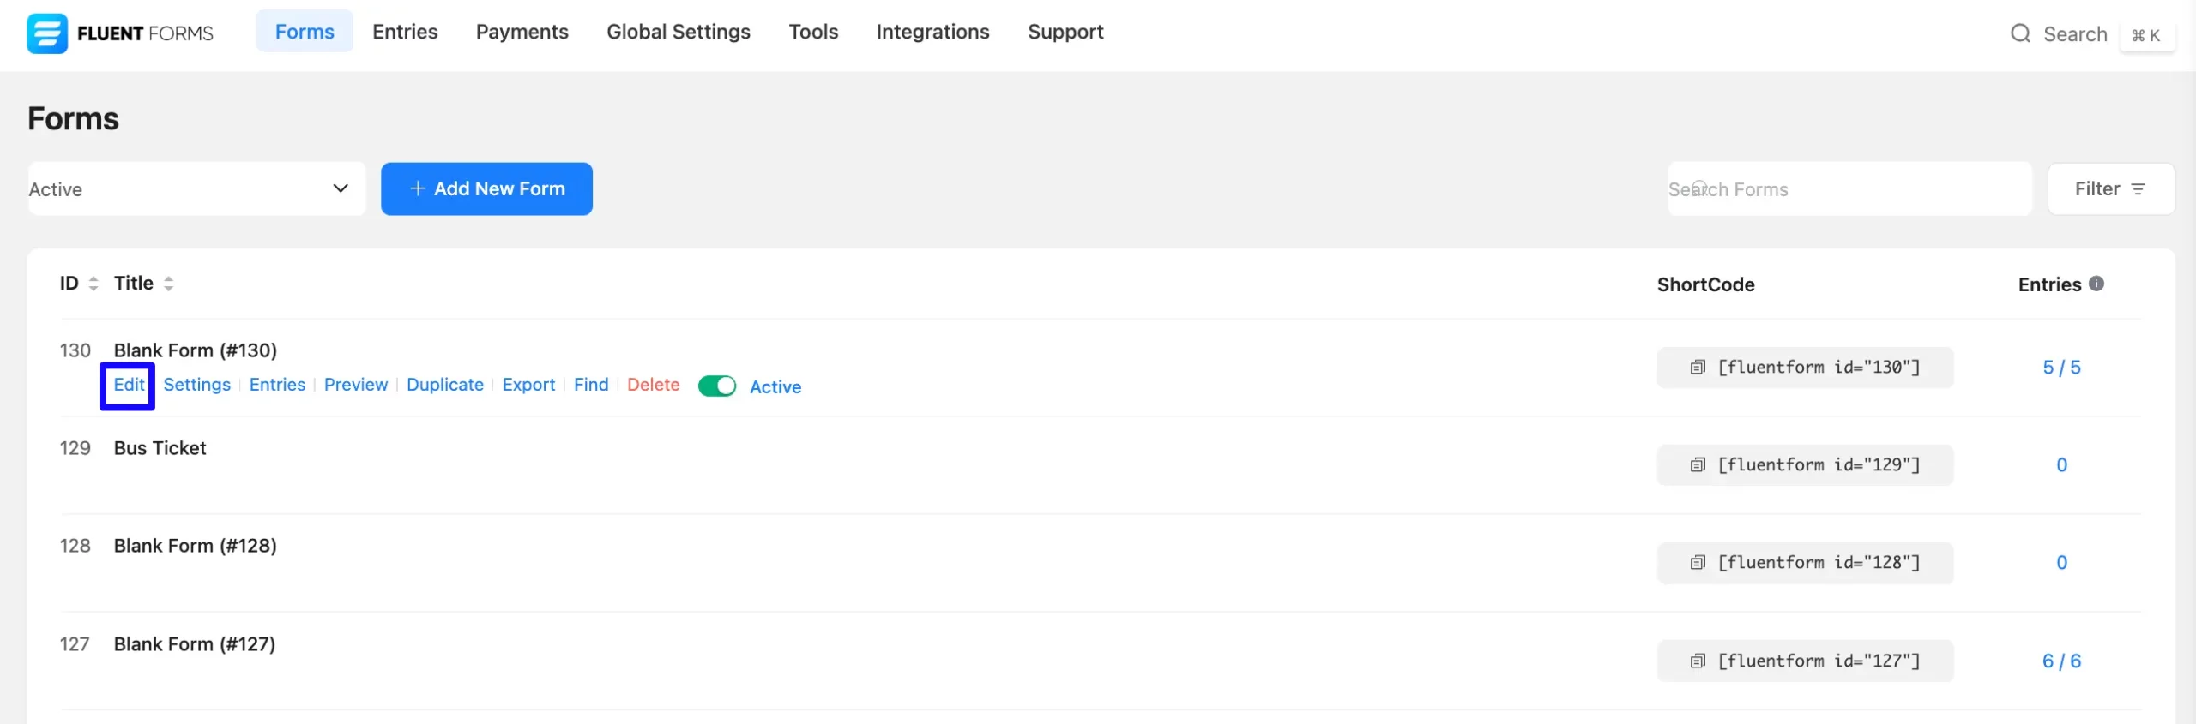This screenshot has width=2196, height=724.
Task: Open Global Settings
Action: (x=679, y=32)
